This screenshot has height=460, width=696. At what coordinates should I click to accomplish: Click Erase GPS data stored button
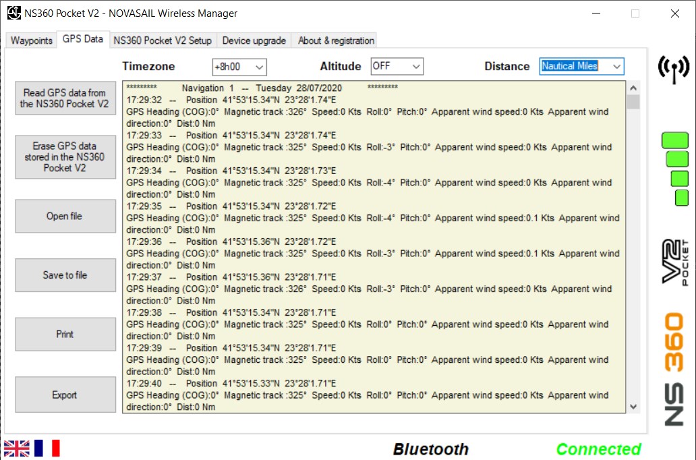click(65, 157)
